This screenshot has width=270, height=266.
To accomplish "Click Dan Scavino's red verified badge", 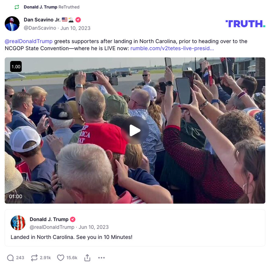I will point(78,20).
